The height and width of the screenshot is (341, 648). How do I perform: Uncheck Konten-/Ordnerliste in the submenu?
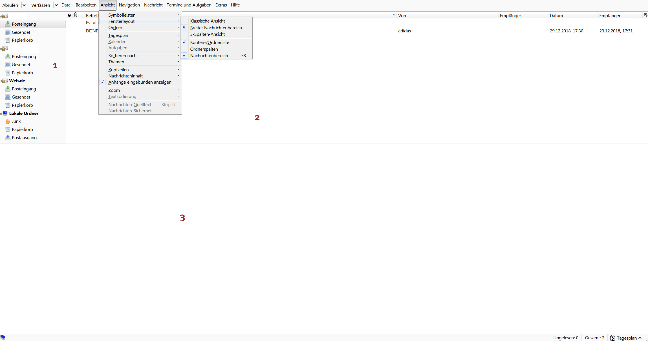pos(210,43)
